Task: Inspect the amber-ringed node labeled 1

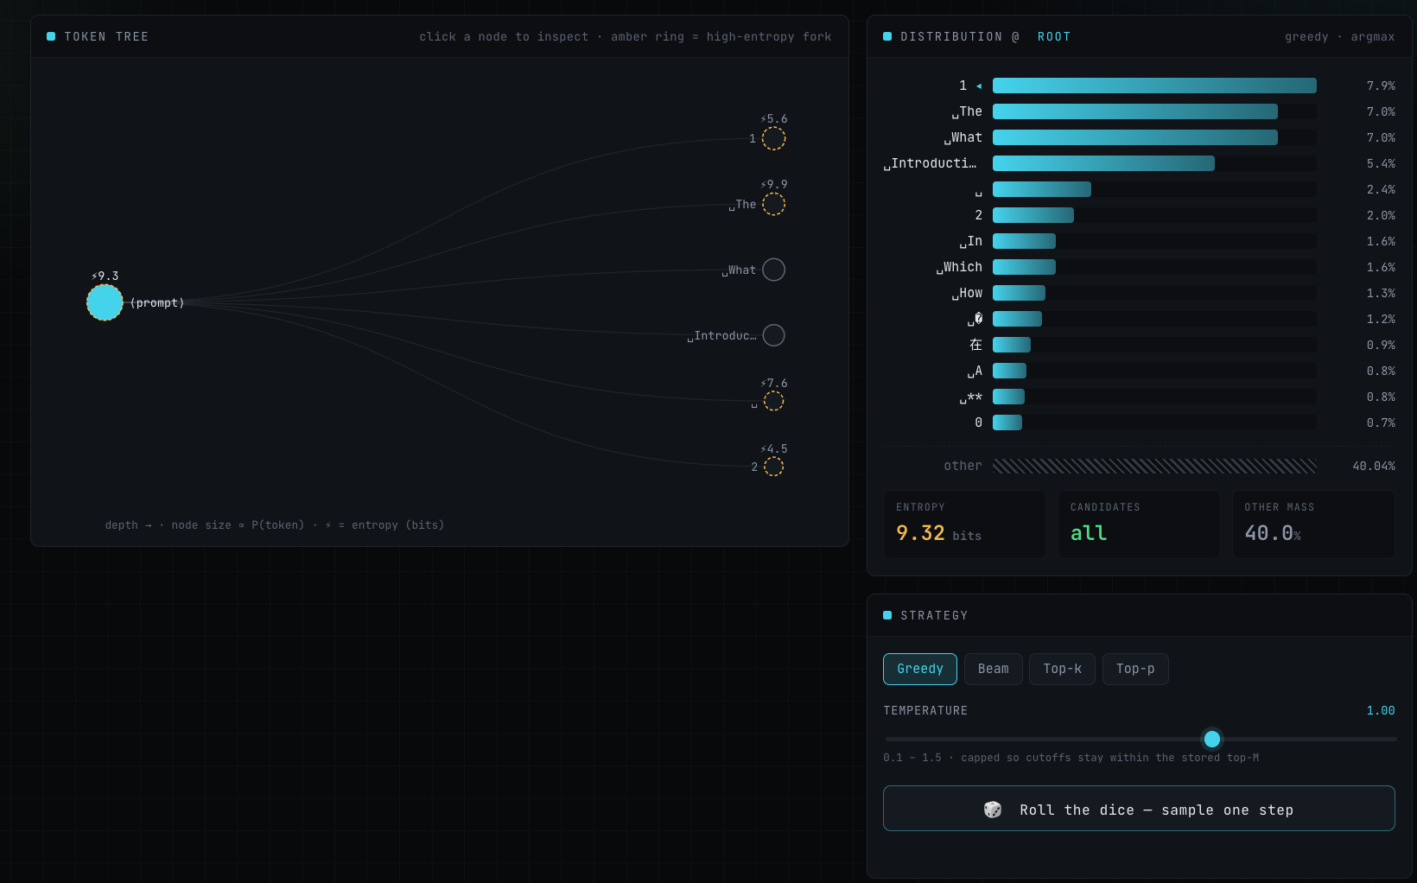Action: 773,138
